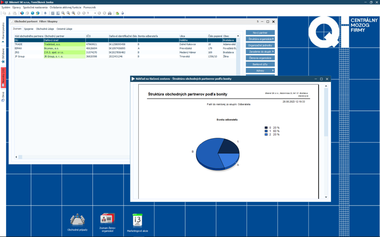
Task: Click the Bankové účty button
Action: click(x=260, y=64)
